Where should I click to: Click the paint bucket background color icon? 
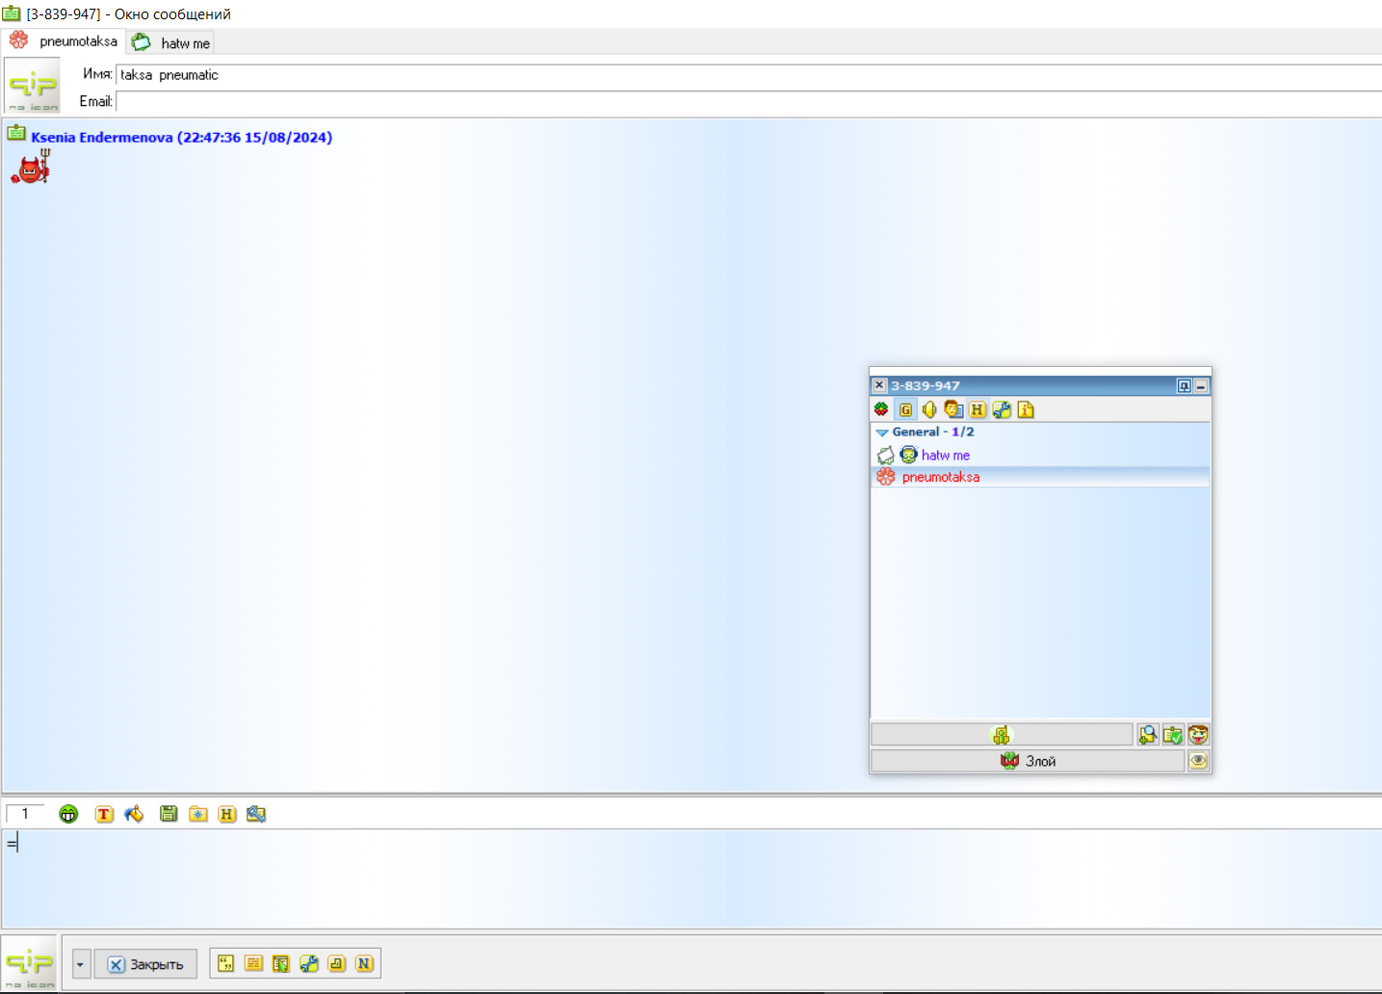click(x=134, y=814)
